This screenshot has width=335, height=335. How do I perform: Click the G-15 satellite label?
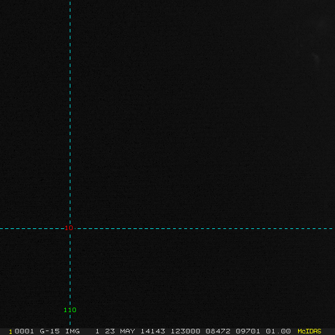coord(50,331)
